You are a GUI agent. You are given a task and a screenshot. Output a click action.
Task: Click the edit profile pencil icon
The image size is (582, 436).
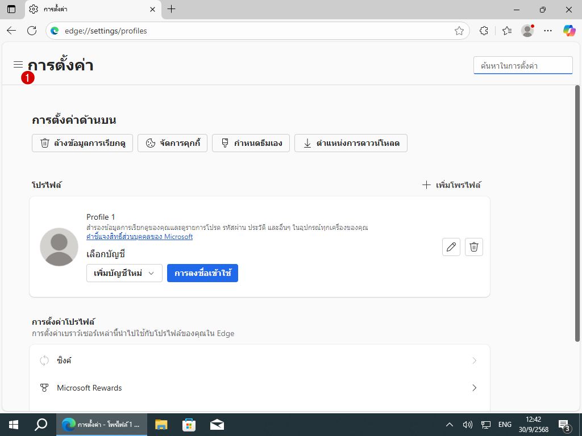click(451, 247)
